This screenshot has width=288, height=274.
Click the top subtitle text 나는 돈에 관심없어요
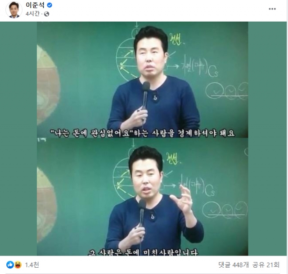tap(92, 133)
